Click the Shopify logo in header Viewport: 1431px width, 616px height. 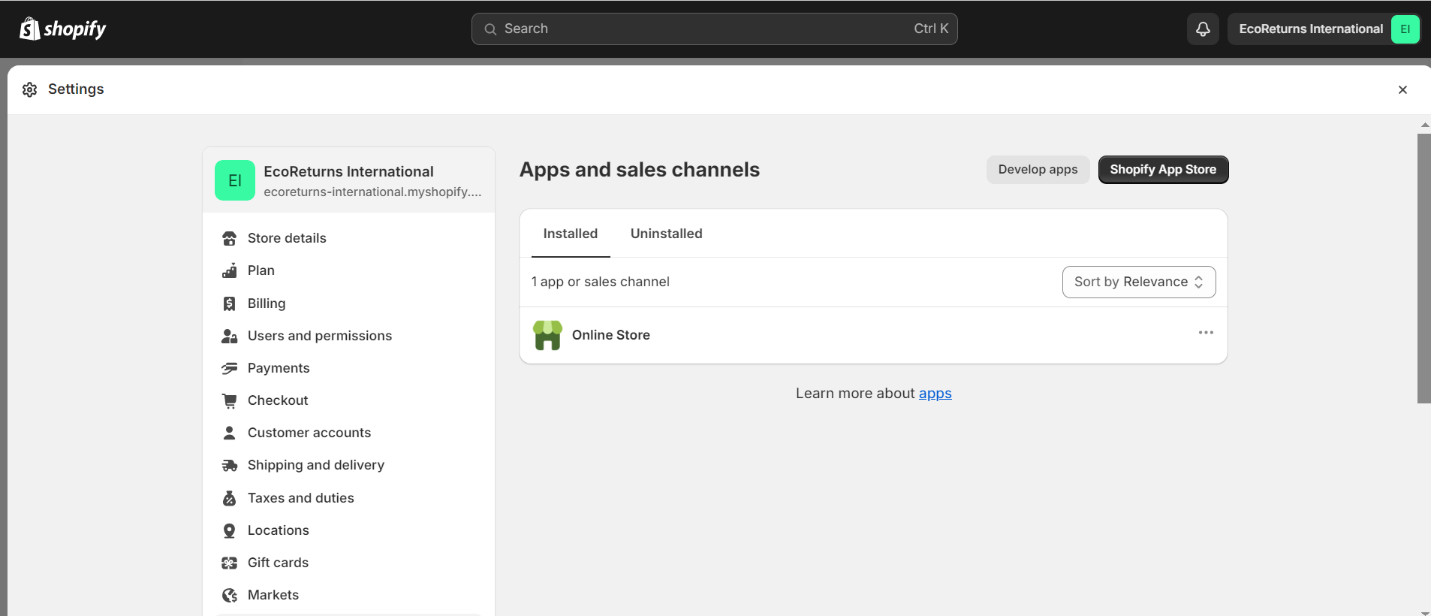[62, 29]
